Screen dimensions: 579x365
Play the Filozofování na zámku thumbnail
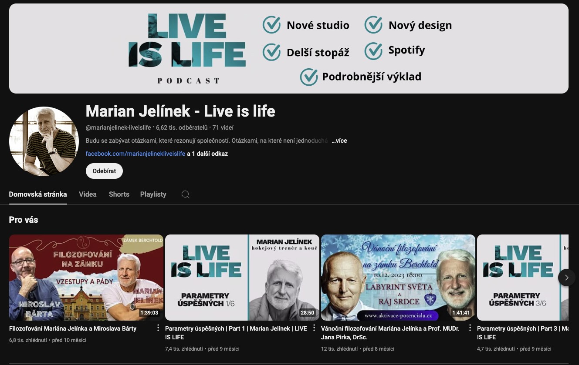click(x=86, y=278)
